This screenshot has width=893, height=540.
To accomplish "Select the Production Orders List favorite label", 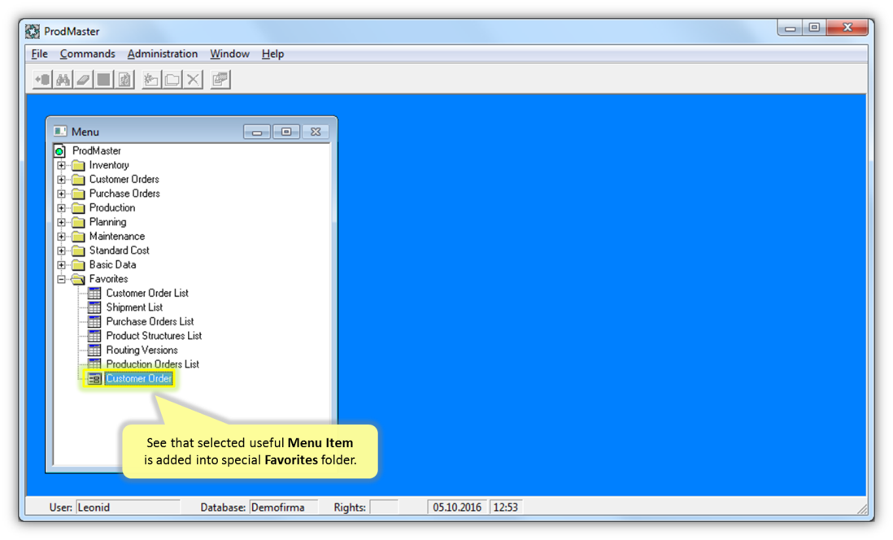I will click(x=153, y=364).
